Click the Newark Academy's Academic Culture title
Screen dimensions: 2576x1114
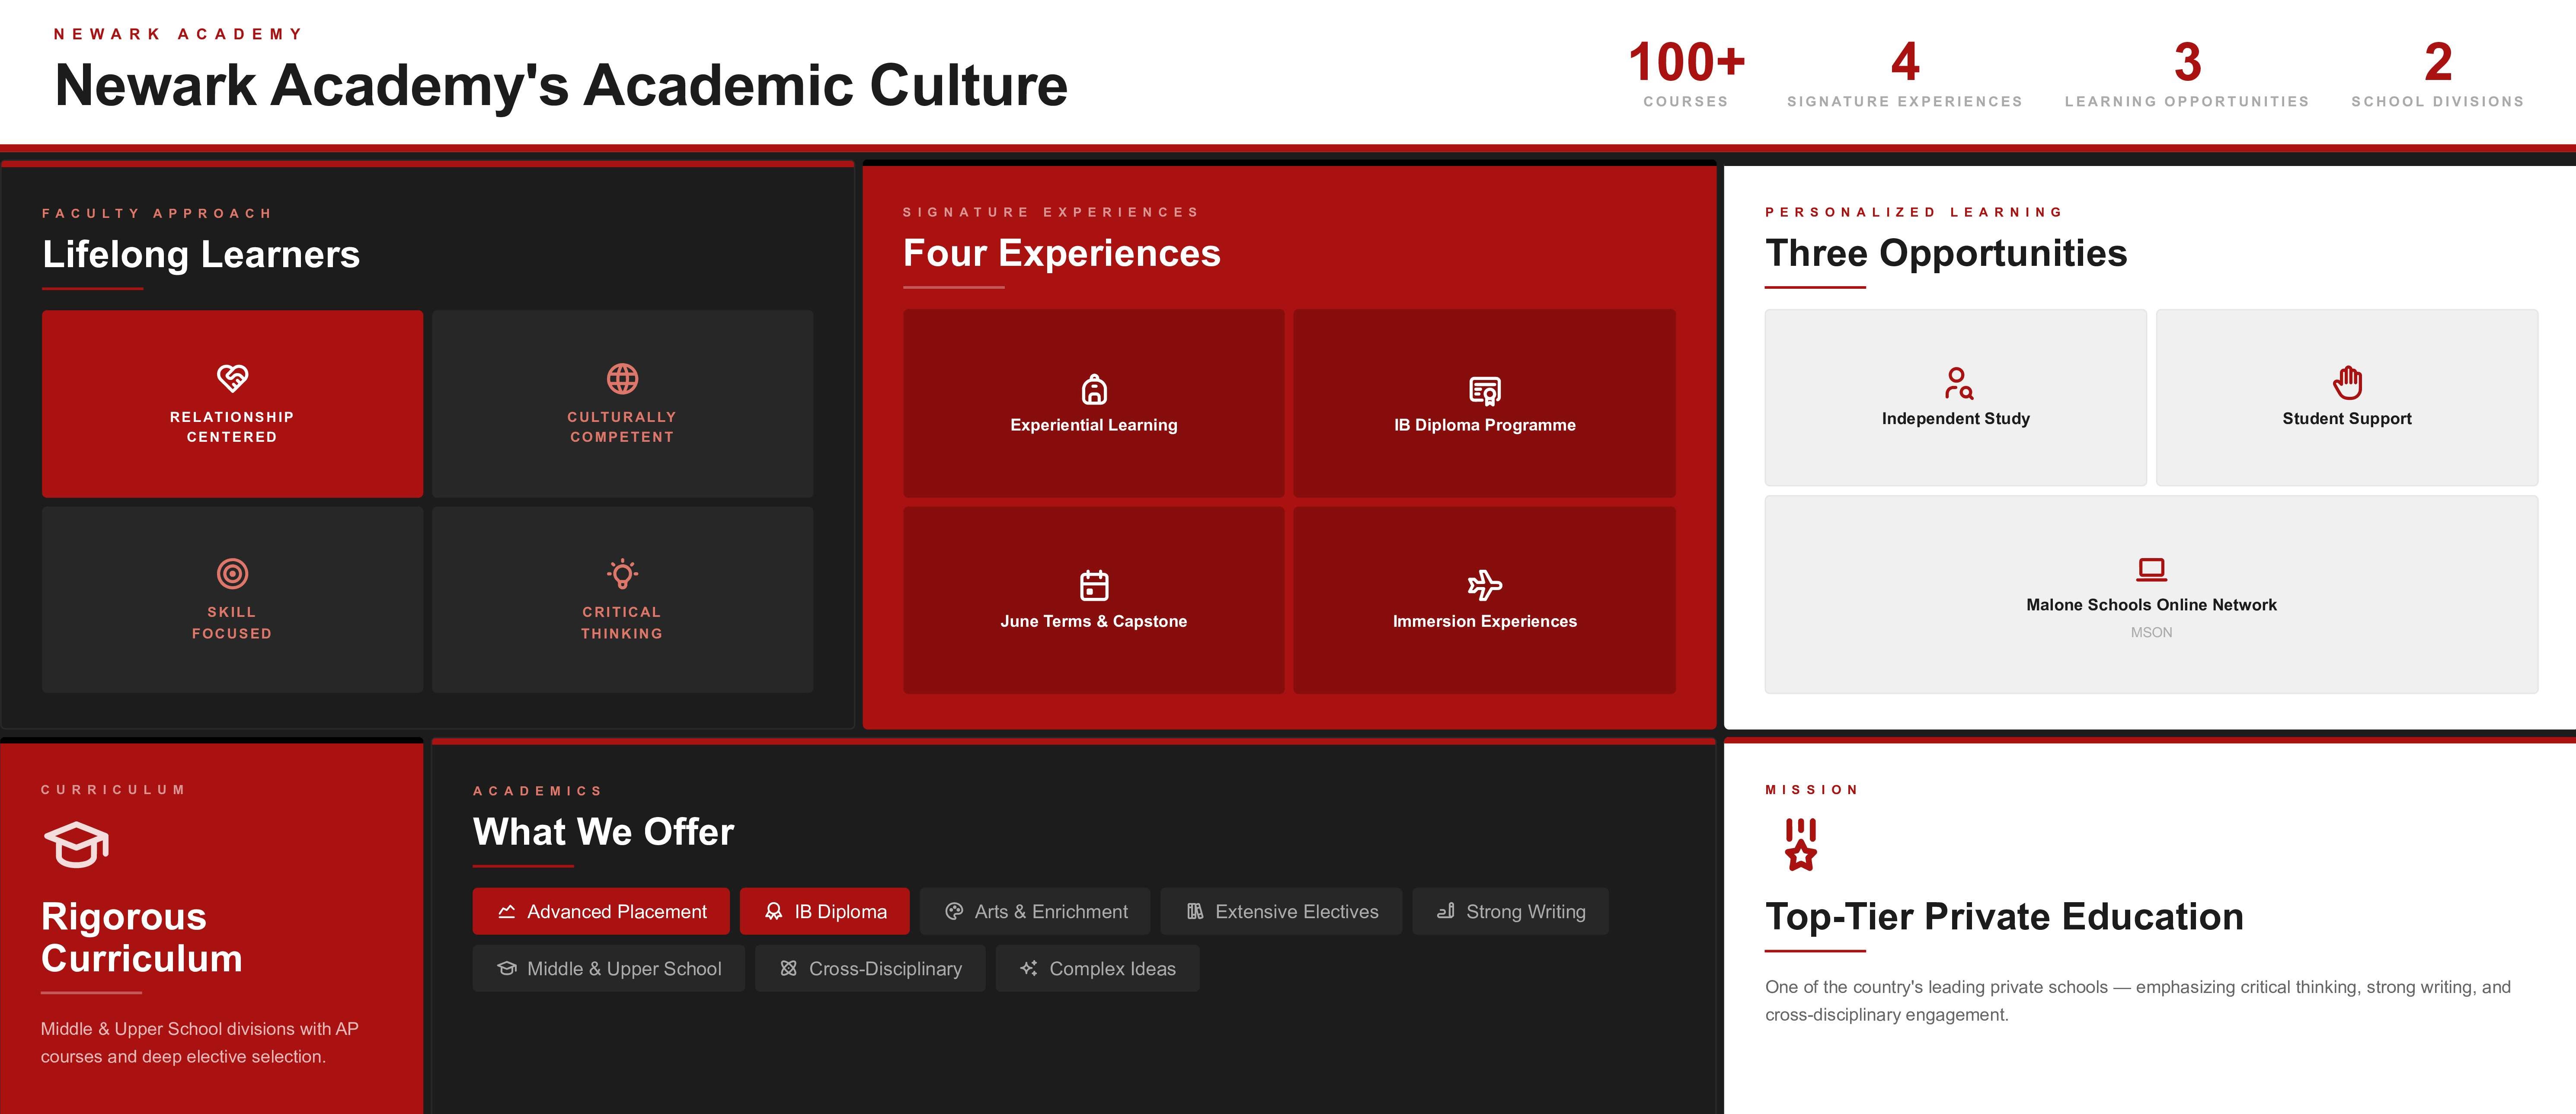[x=561, y=85]
